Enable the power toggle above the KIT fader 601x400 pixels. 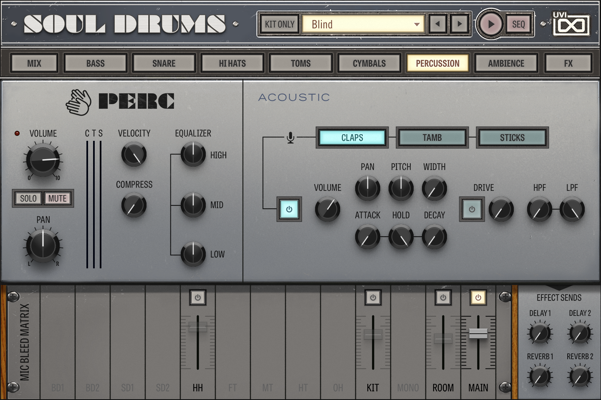(373, 297)
